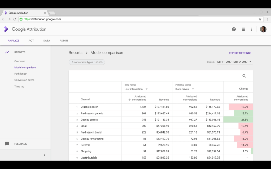Click the 917.27 conversions value
Screen dimensions: 271x169
pos(193,120)
